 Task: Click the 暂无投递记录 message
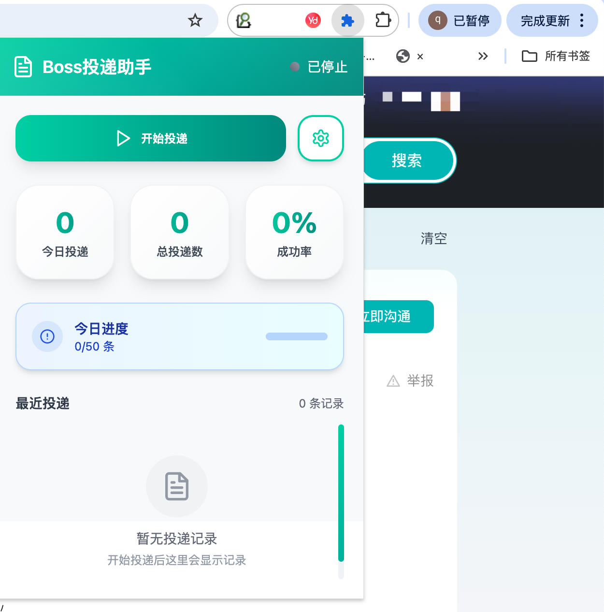pyautogui.click(x=177, y=539)
